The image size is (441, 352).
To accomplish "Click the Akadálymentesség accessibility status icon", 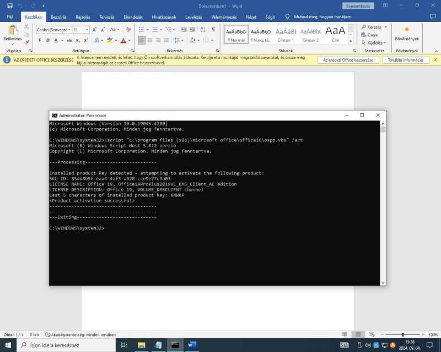I will click(x=47, y=334).
